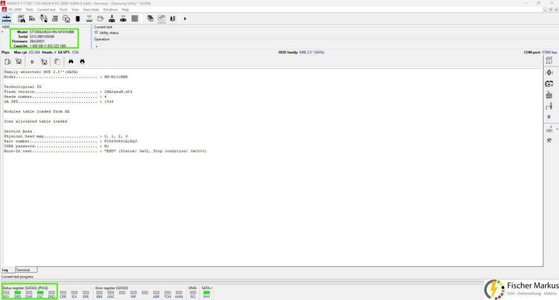This screenshot has width=559, height=300.
Task: Click the Flash version log line
Action: coord(68,92)
